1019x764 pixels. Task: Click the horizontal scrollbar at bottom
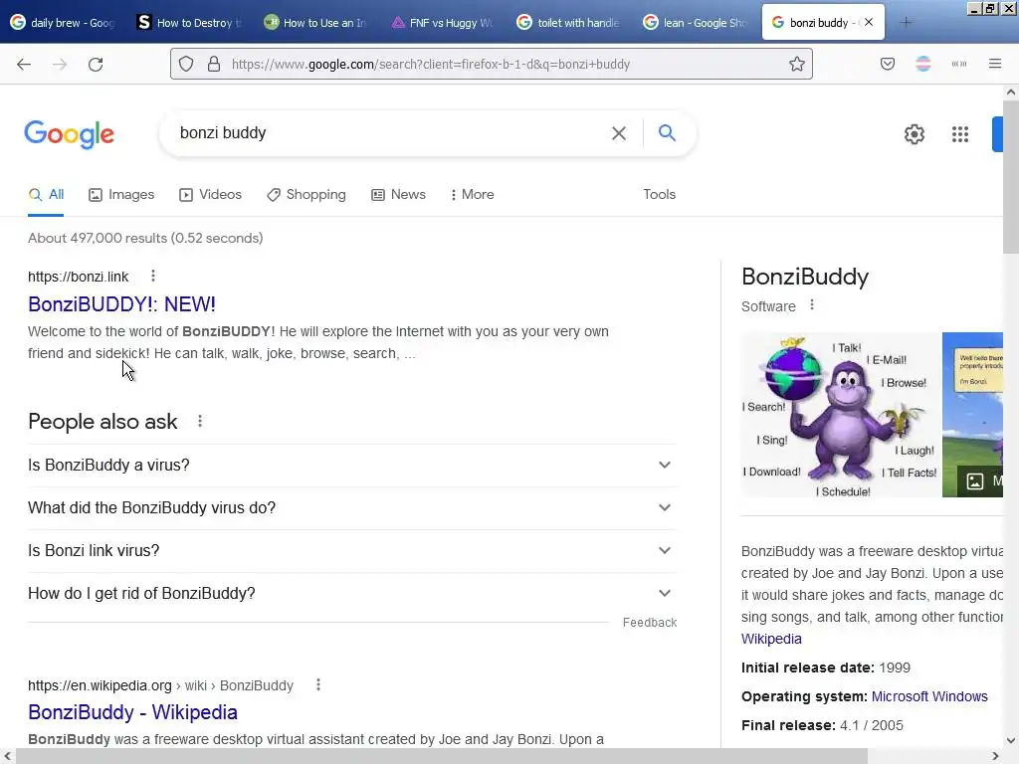tap(442, 756)
